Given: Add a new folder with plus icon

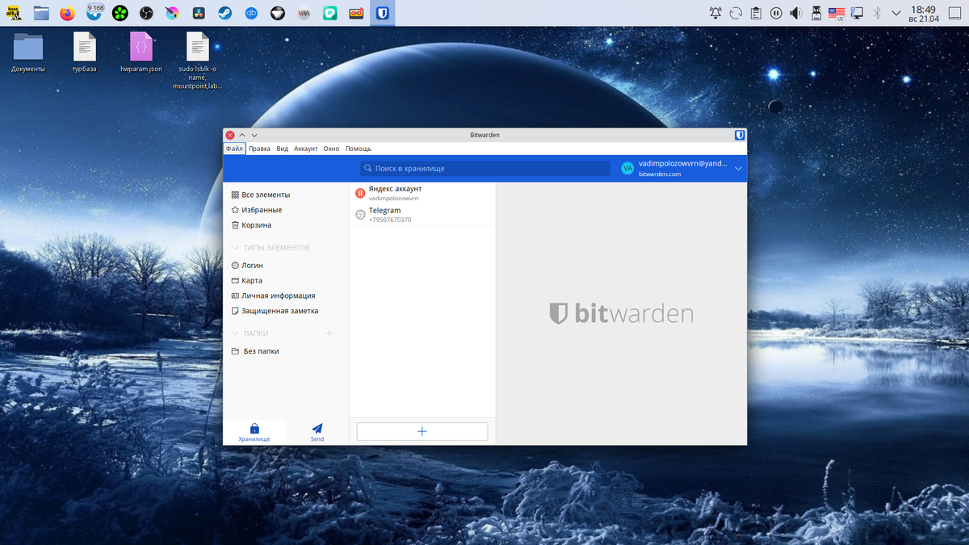Looking at the screenshot, I should [x=329, y=333].
